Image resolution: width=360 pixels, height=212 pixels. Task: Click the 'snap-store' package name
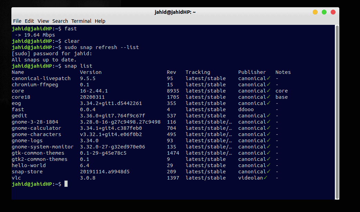(x=27, y=172)
